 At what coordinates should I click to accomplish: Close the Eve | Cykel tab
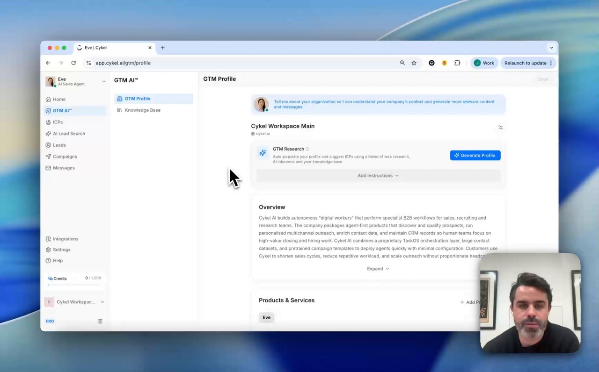150,48
